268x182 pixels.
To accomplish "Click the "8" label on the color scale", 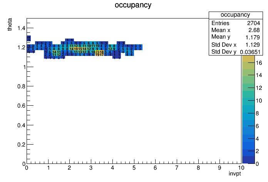I will 257,113.
